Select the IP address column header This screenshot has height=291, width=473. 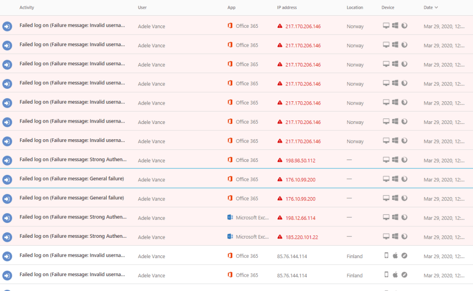click(287, 7)
